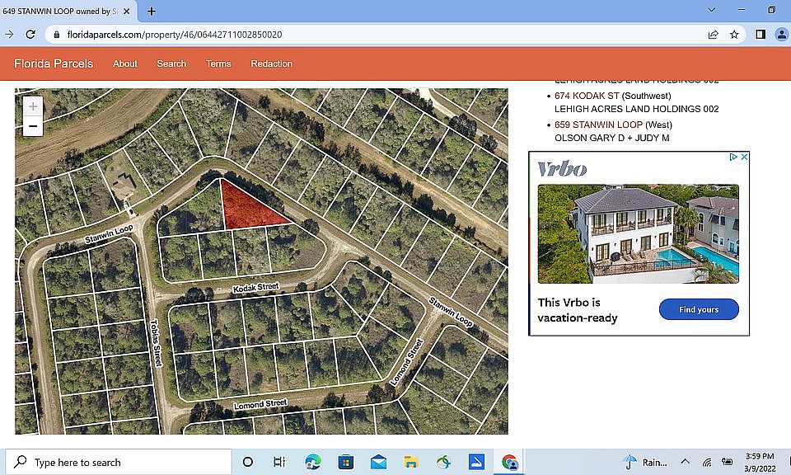This screenshot has height=475, width=791.
Task: Close the Vrbo ad with the X
Action: coord(744,157)
